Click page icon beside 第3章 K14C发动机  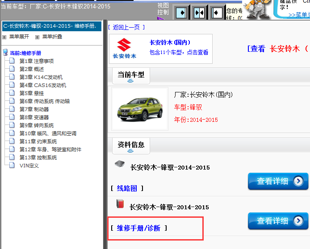click(12, 77)
